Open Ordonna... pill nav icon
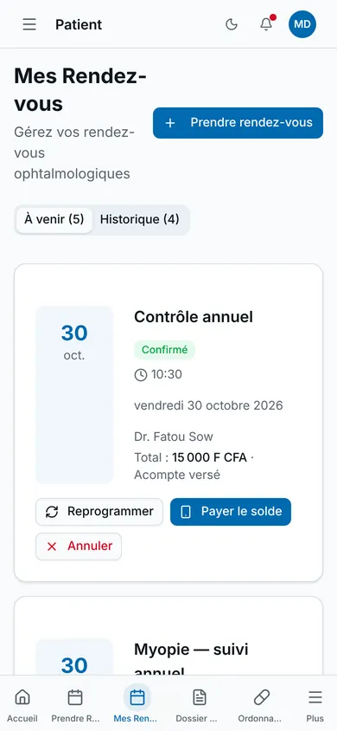 tap(261, 704)
